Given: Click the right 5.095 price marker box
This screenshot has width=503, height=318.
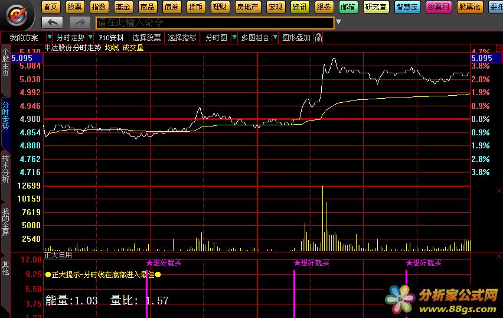Looking at the screenshot, I should tap(486, 58).
